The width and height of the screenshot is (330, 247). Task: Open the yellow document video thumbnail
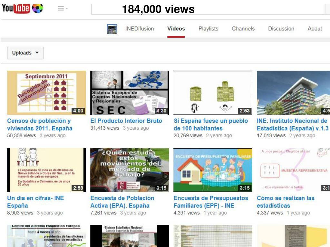point(293,236)
